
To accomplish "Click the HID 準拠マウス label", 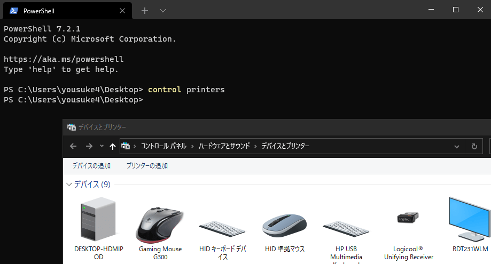I will coord(285,249).
